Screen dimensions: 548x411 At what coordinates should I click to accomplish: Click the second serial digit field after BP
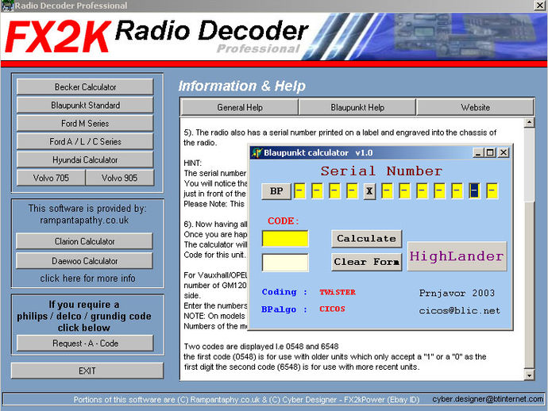pos(317,191)
